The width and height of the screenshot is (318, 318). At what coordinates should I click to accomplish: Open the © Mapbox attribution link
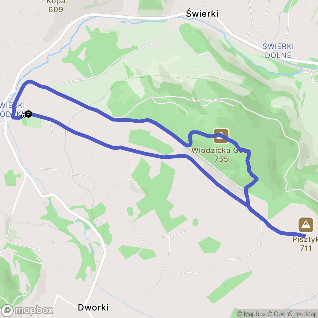[x=252, y=314]
